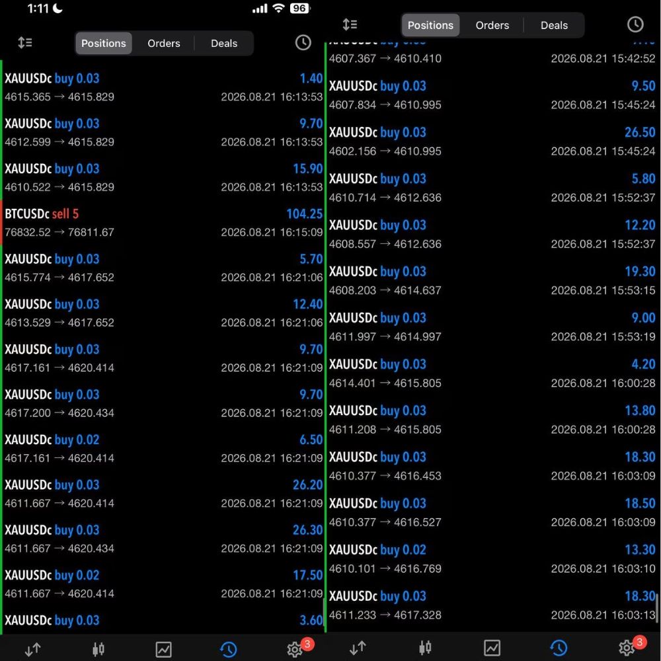Open position 4607.367 → 4610.410
Screen dimensions: 661x661
click(493, 54)
